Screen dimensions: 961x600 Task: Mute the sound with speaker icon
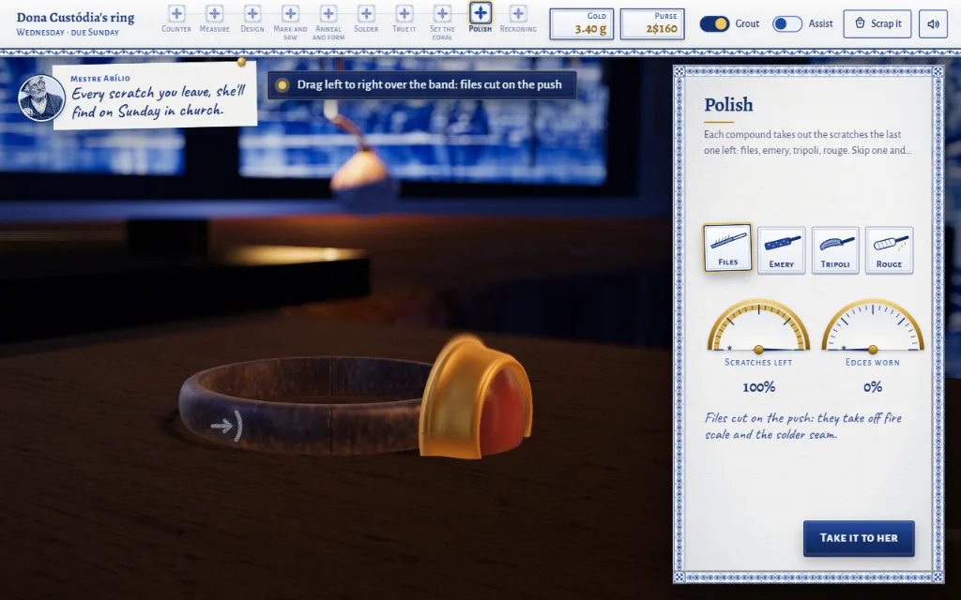934,23
